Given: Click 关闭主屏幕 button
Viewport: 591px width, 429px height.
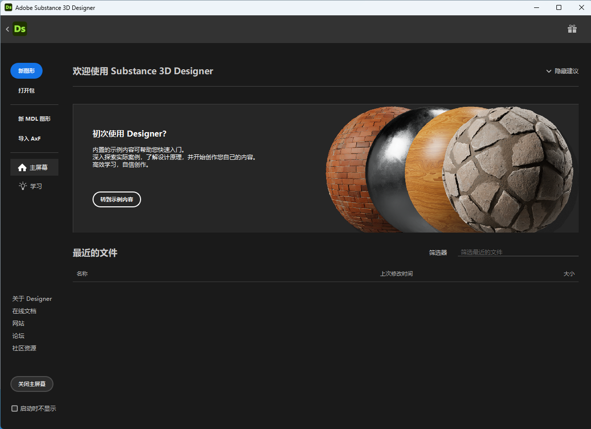Looking at the screenshot, I should [32, 384].
